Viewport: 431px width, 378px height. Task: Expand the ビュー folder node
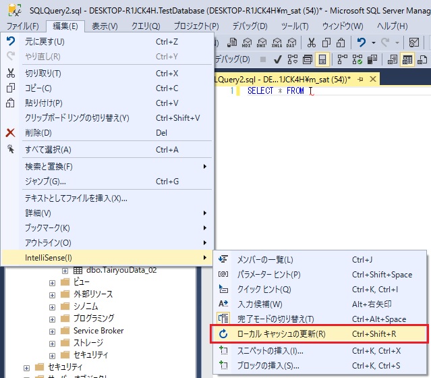coord(52,283)
